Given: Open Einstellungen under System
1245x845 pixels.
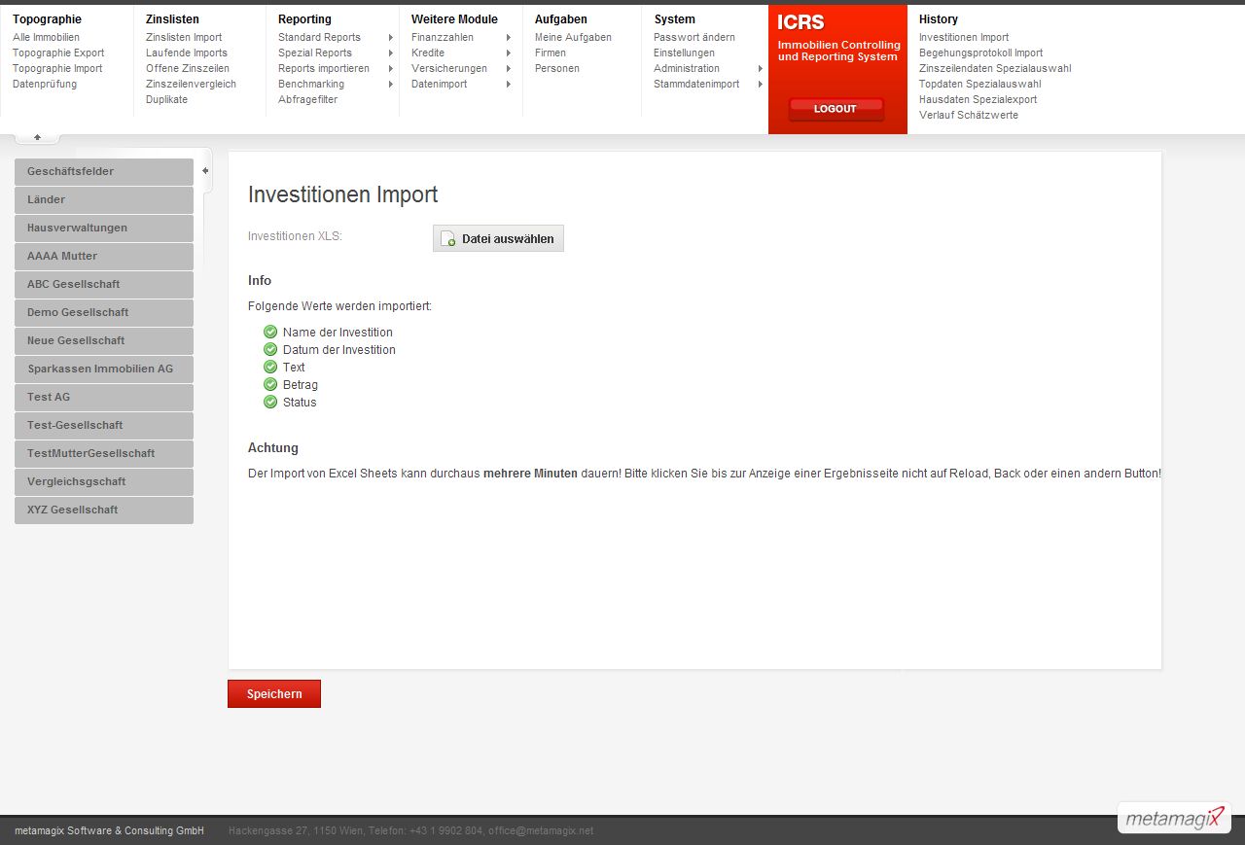Looking at the screenshot, I should click(x=684, y=53).
